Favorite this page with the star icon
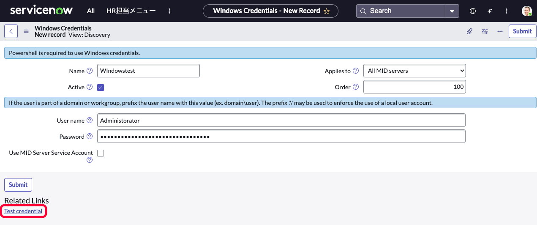This screenshot has height=225, width=537. point(327,11)
